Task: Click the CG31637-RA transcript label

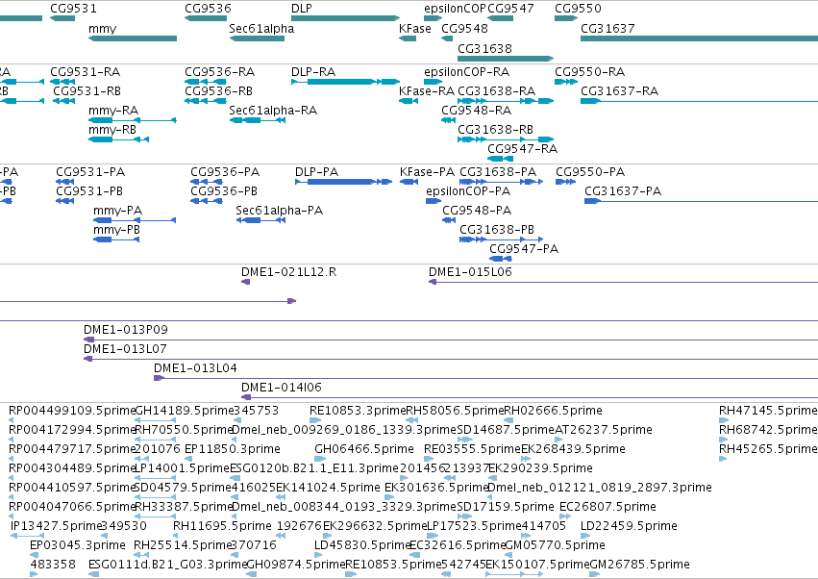Action: [x=620, y=90]
